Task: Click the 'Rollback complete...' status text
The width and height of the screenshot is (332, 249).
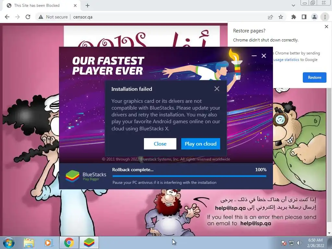Action: (133, 170)
